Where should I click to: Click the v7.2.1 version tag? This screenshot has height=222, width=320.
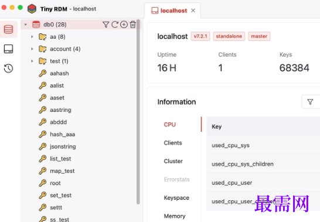pos(200,36)
